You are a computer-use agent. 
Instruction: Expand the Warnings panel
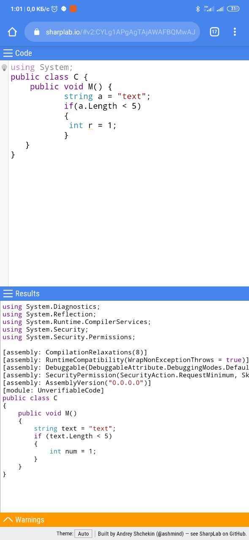pos(124,520)
